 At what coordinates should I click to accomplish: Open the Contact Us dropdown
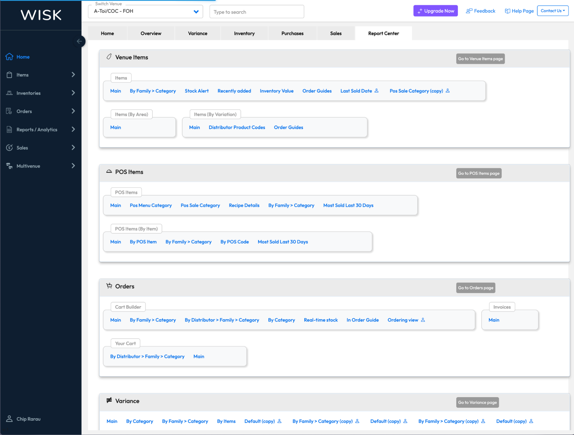[x=552, y=11]
